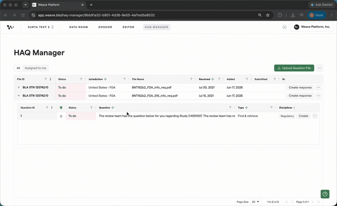Show files Assigned to me
337x206 pixels.
coord(36,68)
